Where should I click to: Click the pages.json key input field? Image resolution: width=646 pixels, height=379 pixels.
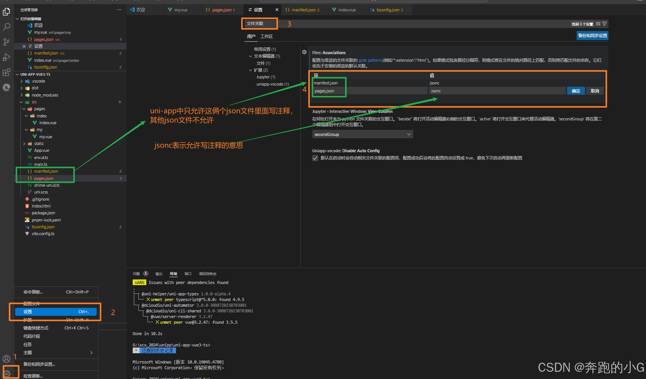point(370,91)
